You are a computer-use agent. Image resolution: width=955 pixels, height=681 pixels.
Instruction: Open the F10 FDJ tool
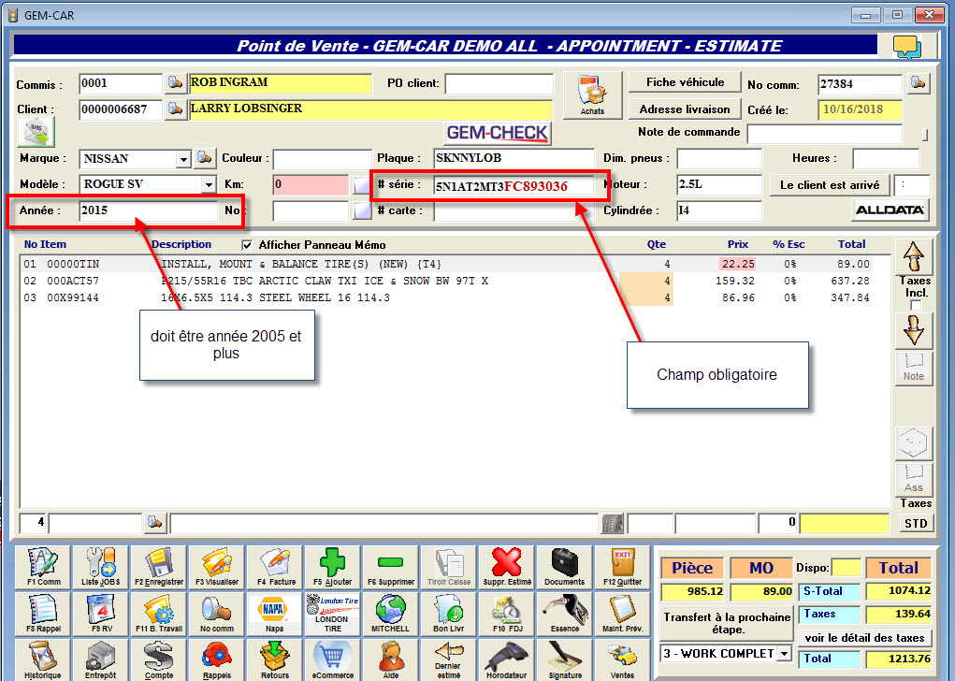(507, 614)
